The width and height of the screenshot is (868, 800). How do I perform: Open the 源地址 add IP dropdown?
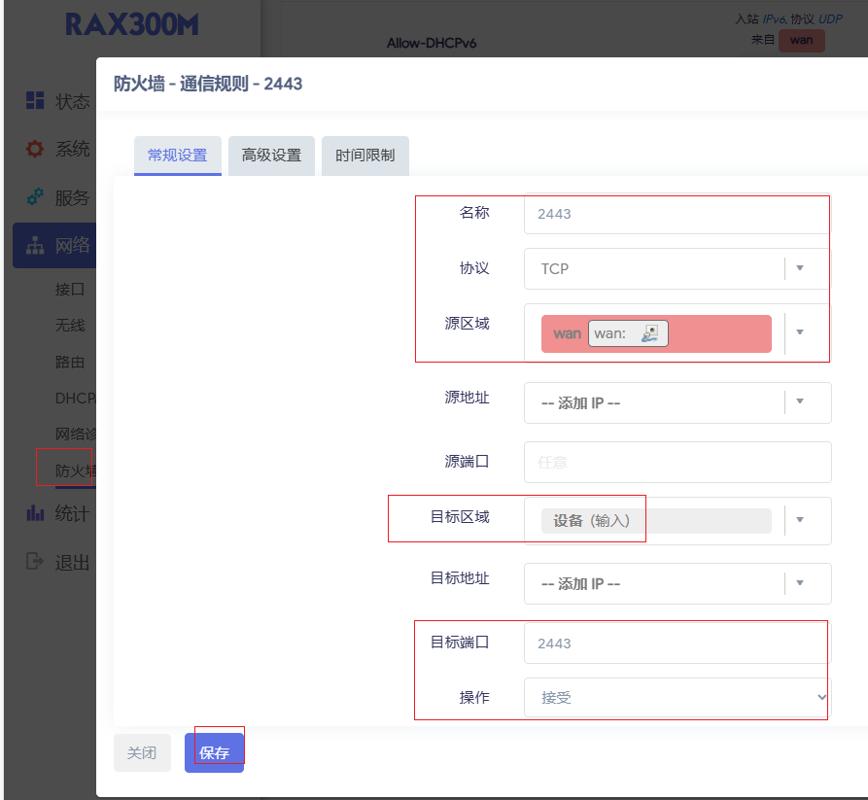coord(800,401)
